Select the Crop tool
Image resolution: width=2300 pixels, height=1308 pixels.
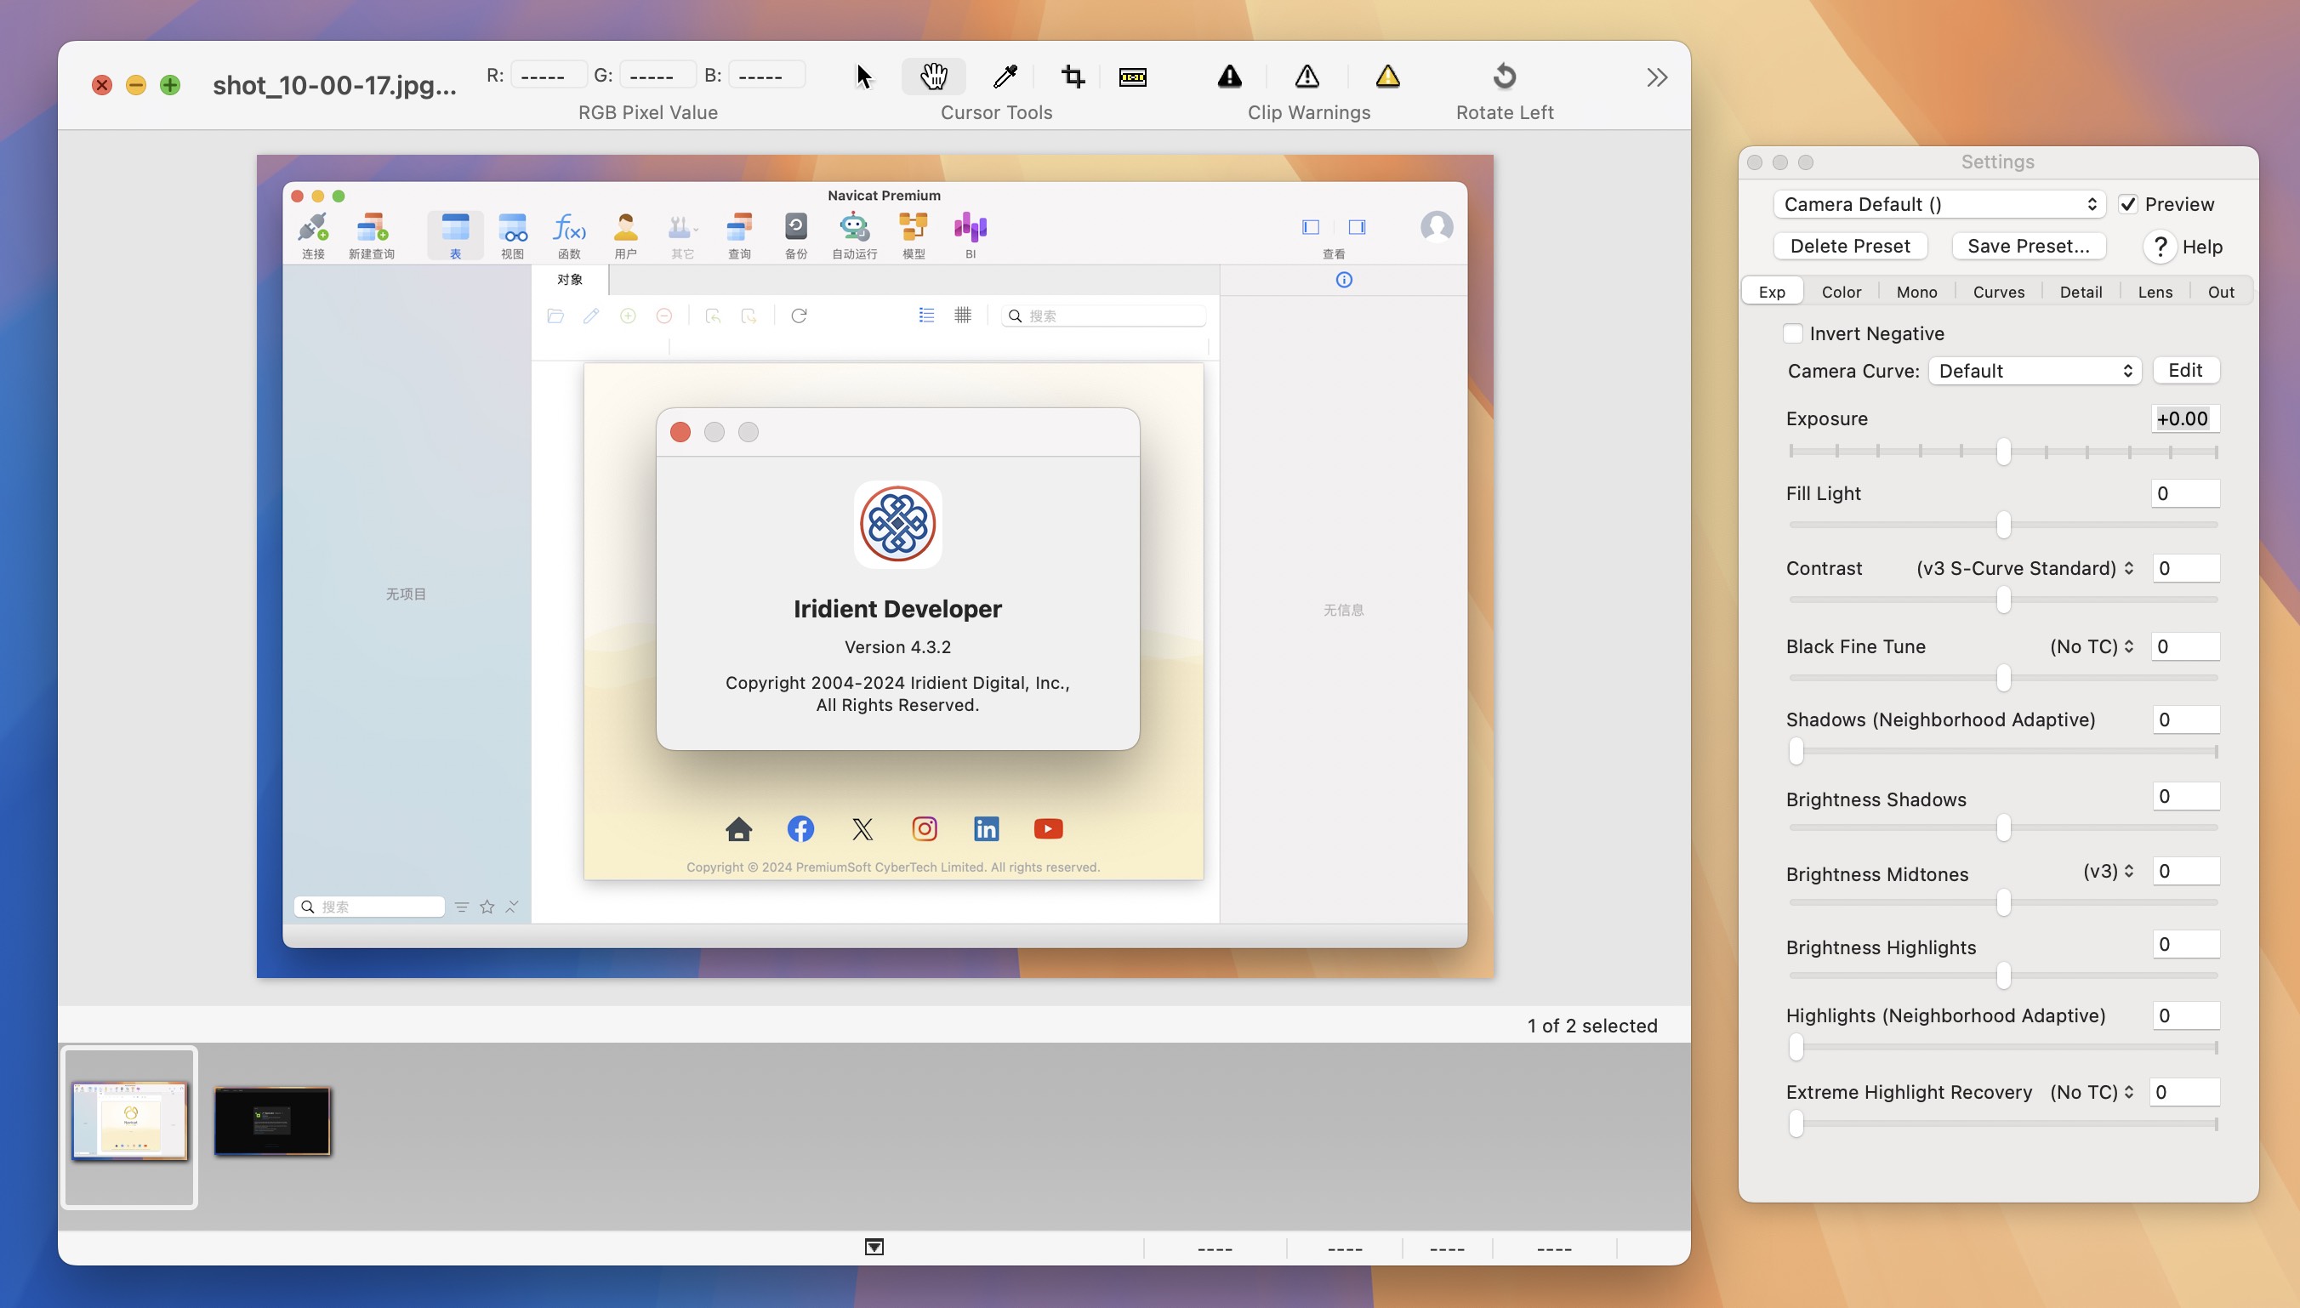coord(1073,74)
